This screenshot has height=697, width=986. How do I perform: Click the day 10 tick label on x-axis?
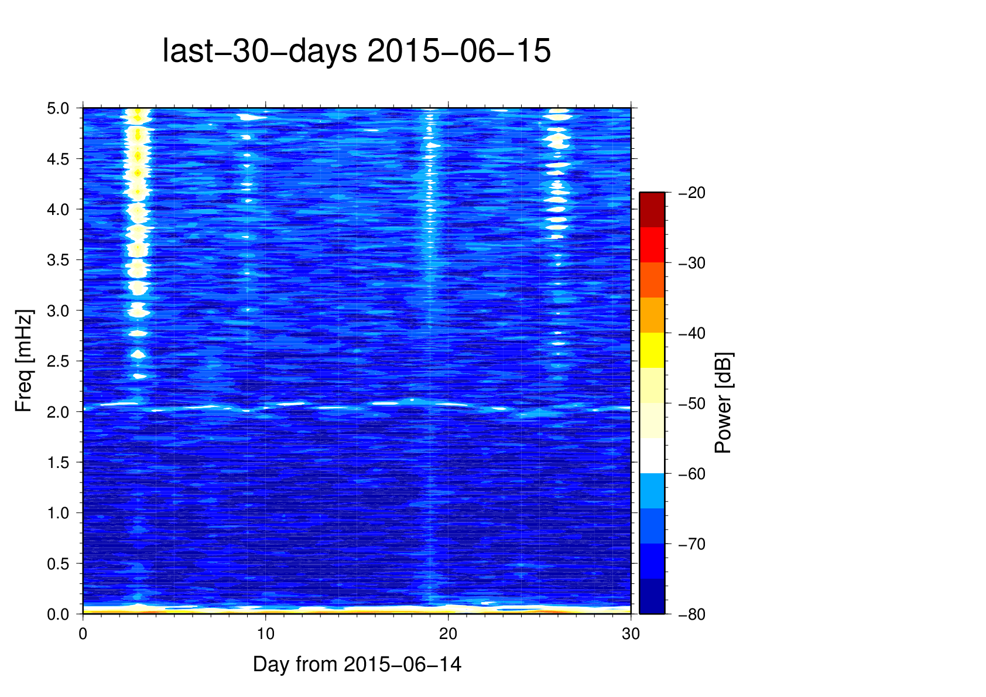coord(265,634)
